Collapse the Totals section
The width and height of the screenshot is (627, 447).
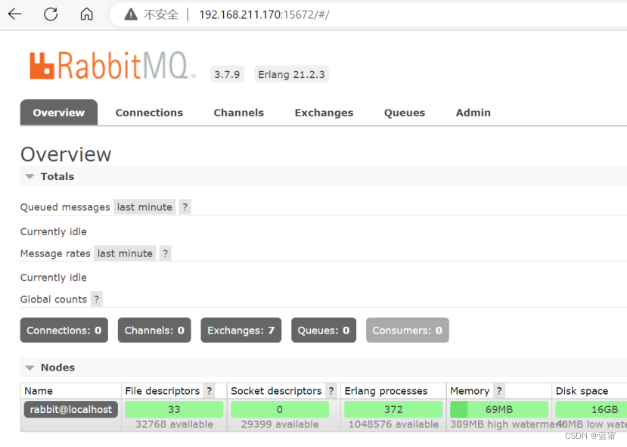tap(30, 176)
